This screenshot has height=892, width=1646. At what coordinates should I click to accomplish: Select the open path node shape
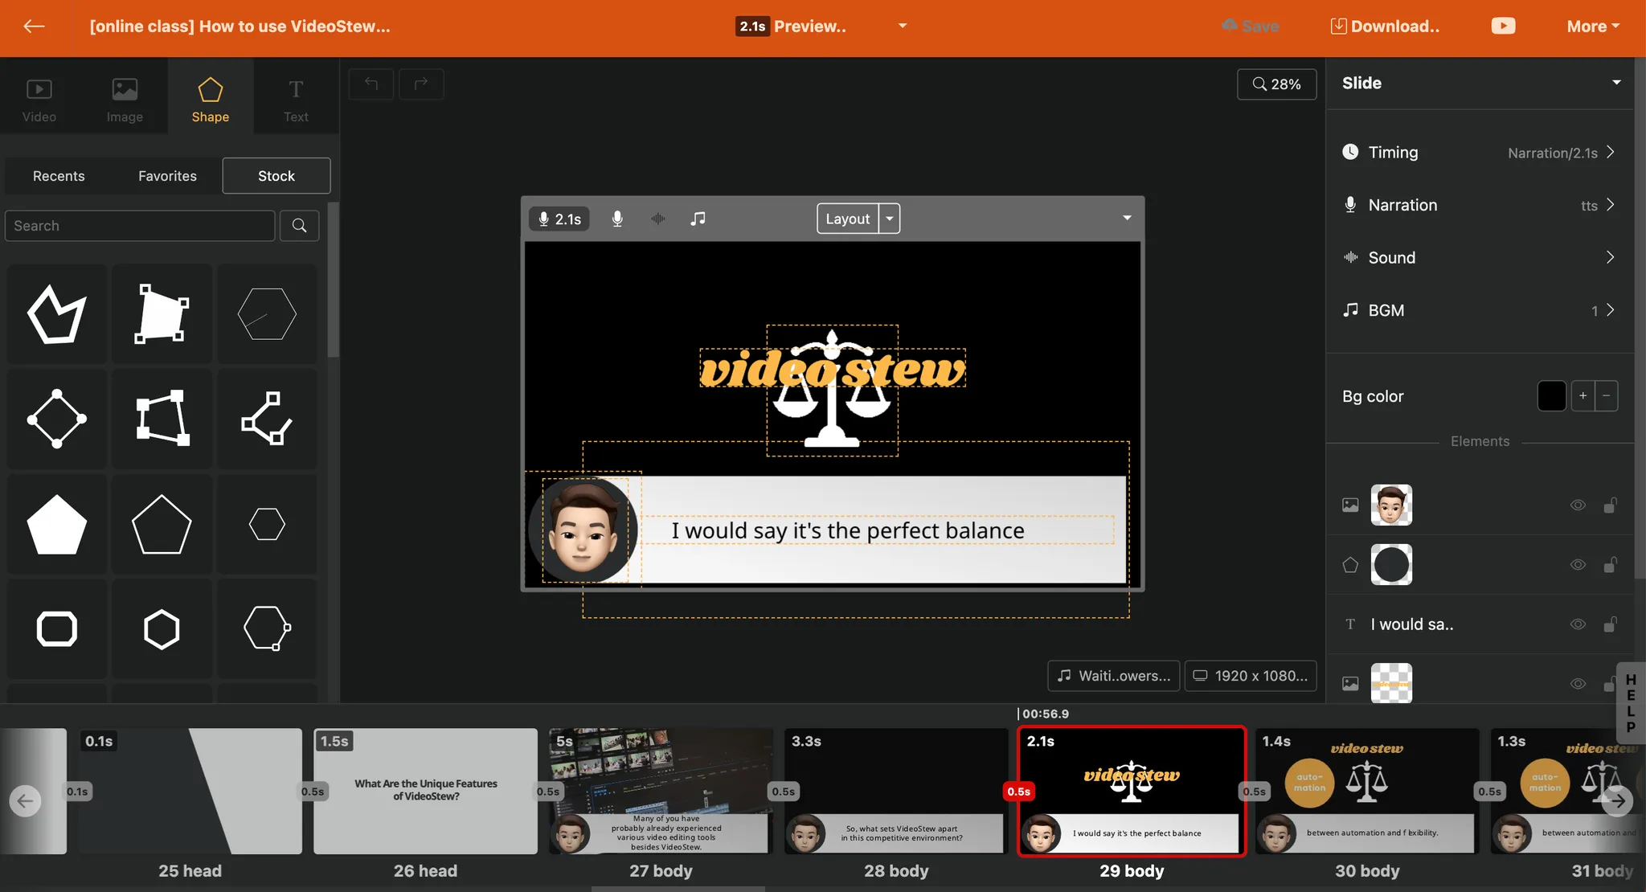[x=267, y=419]
